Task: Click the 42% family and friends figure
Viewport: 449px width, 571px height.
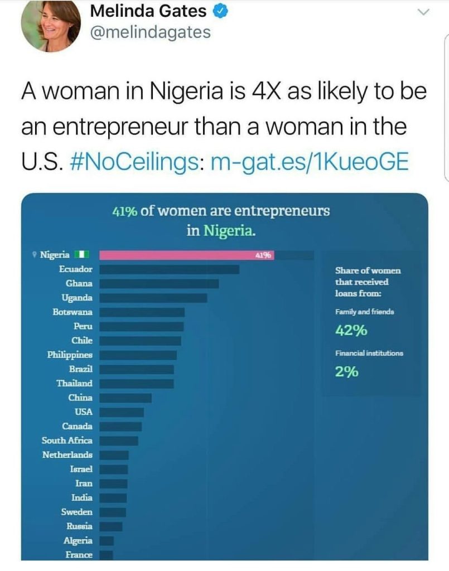Action: click(351, 331)
